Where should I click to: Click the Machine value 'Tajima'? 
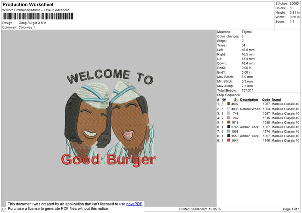246,32
